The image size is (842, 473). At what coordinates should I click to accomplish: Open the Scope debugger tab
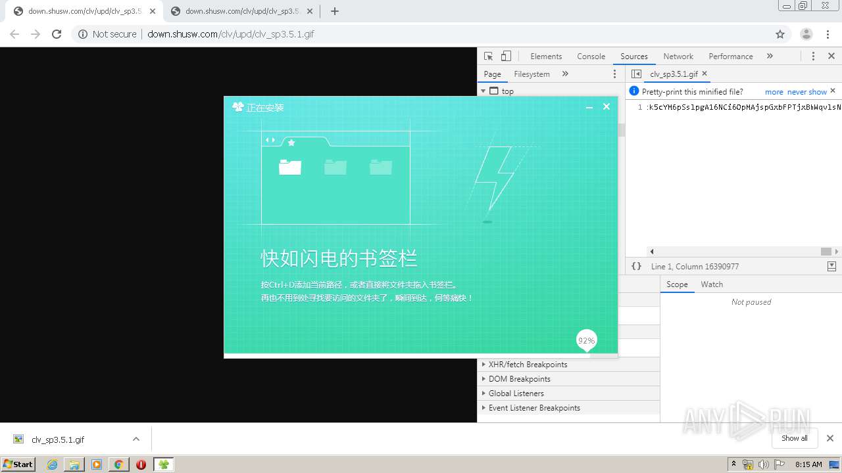tap(677, 284)
